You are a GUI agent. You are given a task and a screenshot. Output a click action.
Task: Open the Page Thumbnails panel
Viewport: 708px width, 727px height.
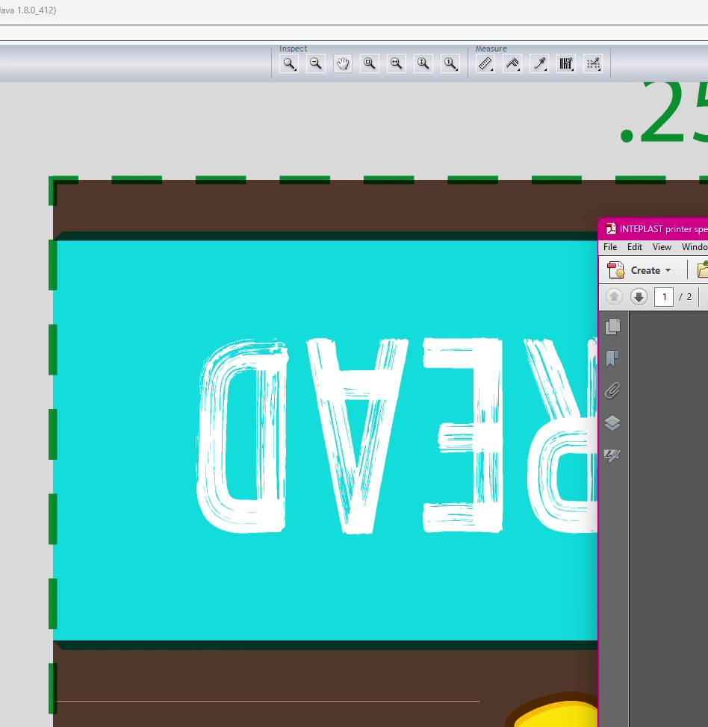coord(613,326)
